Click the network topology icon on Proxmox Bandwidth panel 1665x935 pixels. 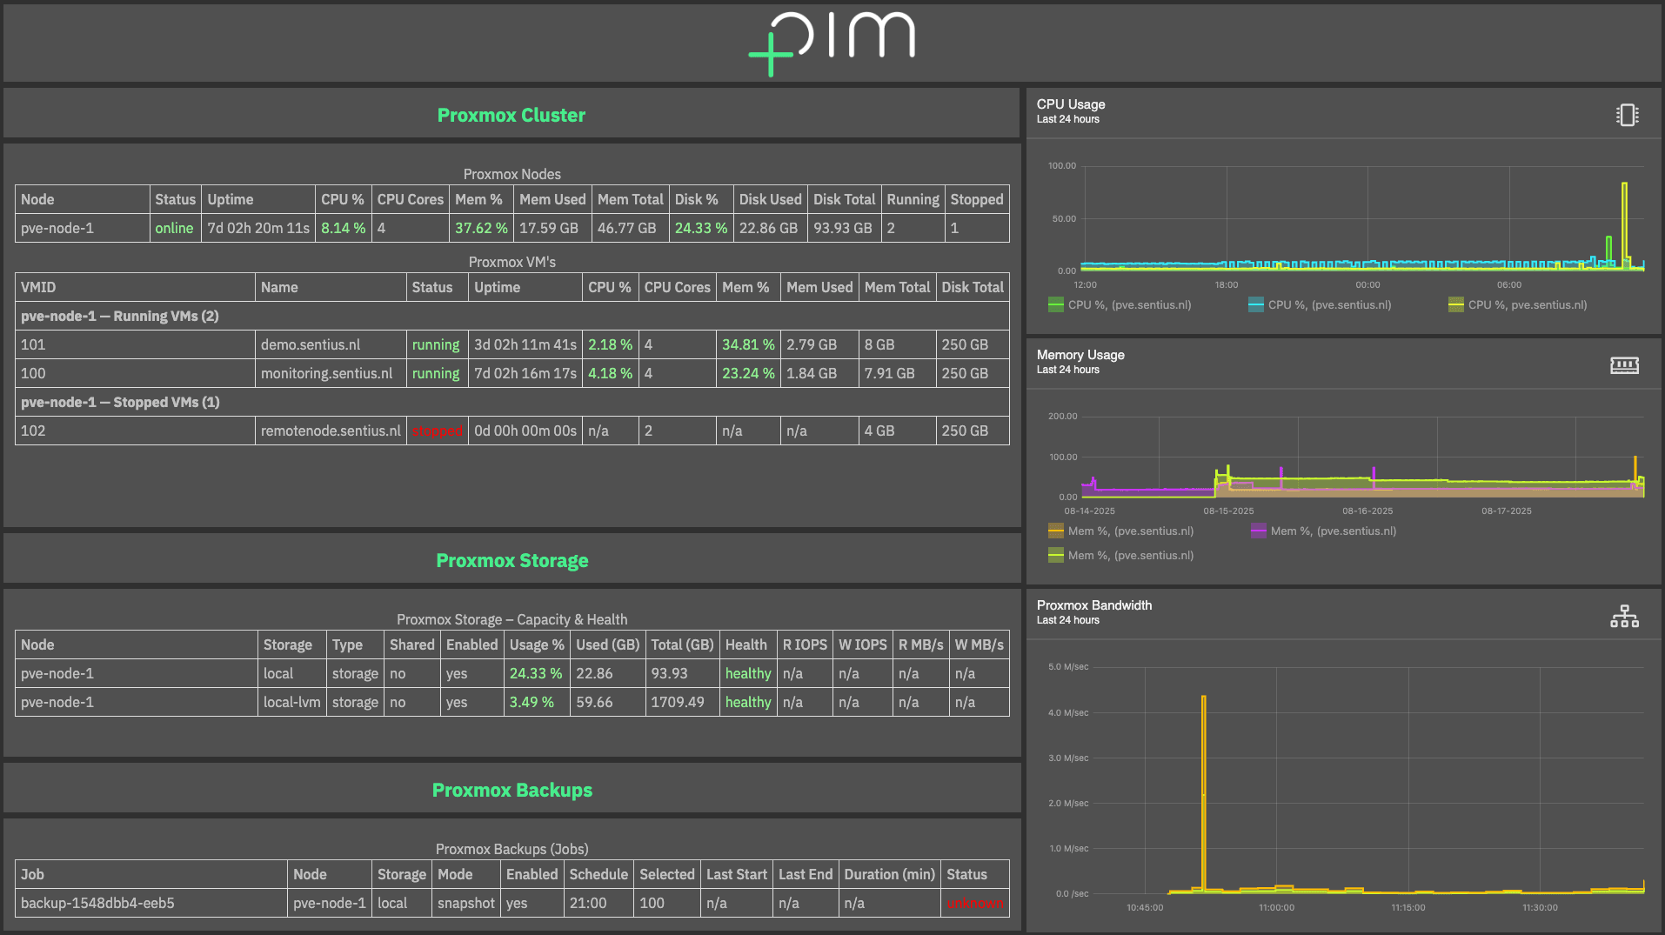click(x=1624, y=616)
